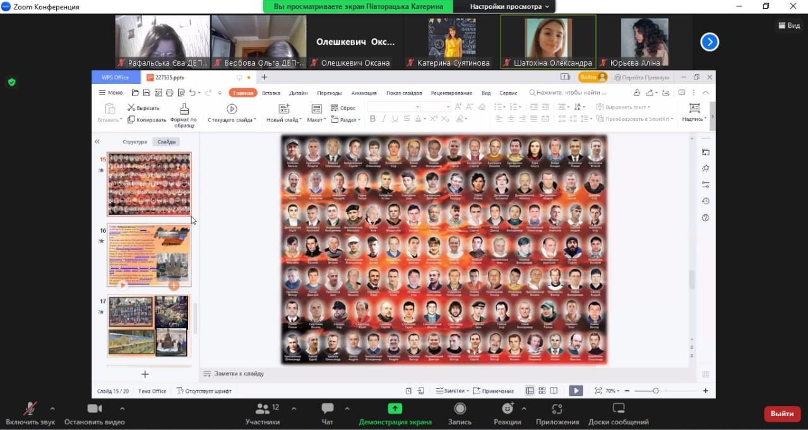Image resolution: width=808 pixels, height=430 pixels.
Task: Switch to Структура outline view tab
Action: click(x=134, y=142)
